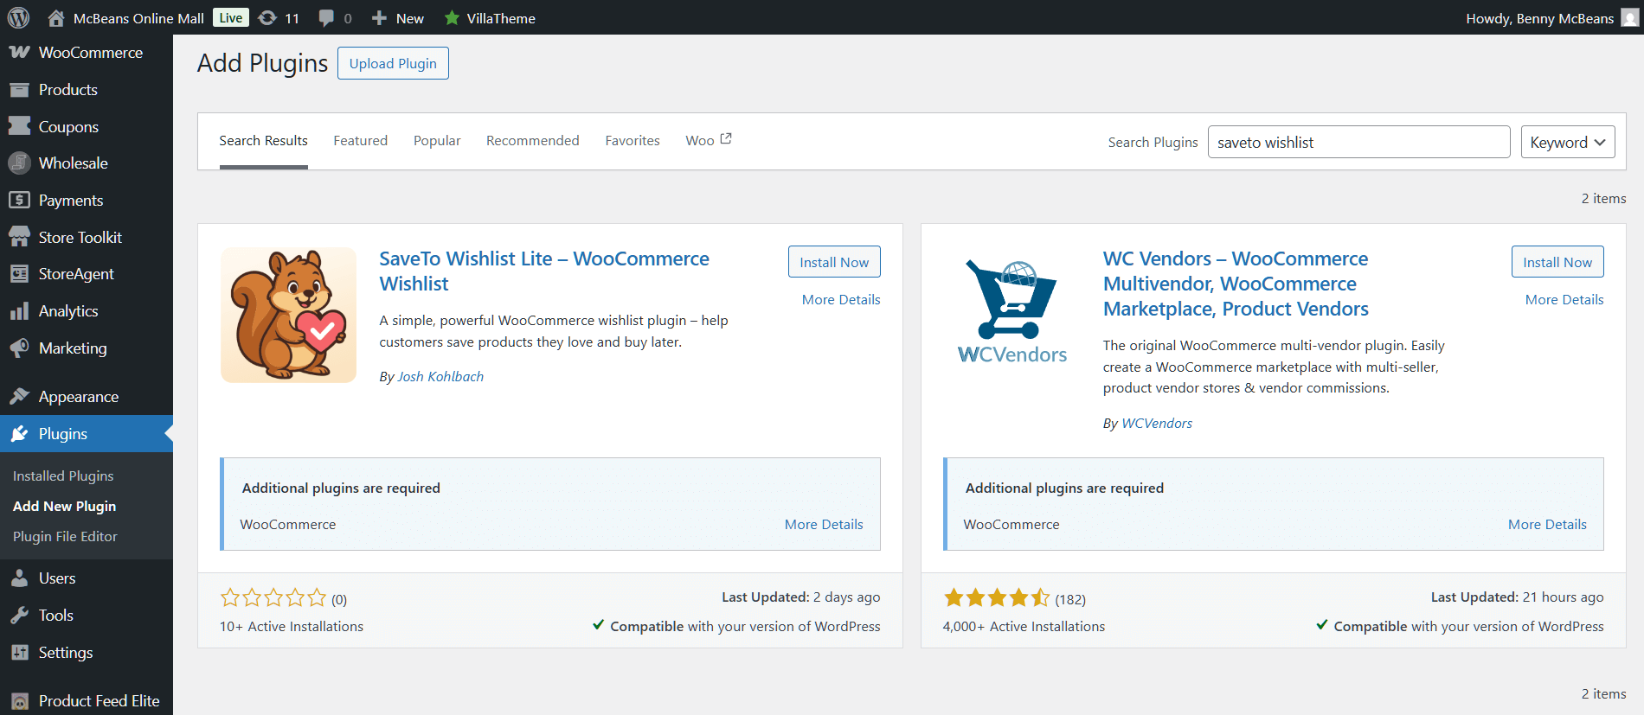Switch to the Popular plugins tab
Image resolution: width=1644 pixels, height=715 pixels.
437,141
